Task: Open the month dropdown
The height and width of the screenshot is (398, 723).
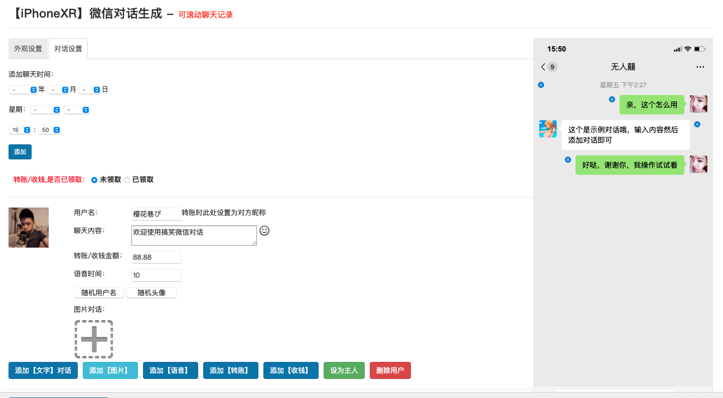Action: (x=58, y=90)
